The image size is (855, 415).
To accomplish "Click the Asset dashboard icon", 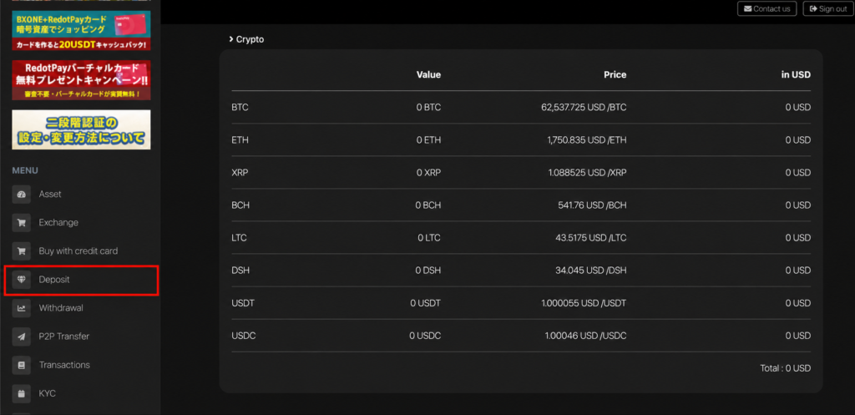I will (x=21, y=194).
